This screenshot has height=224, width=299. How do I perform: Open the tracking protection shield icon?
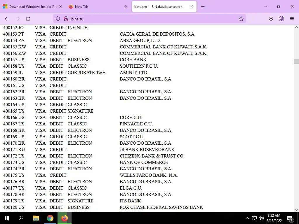58,19
